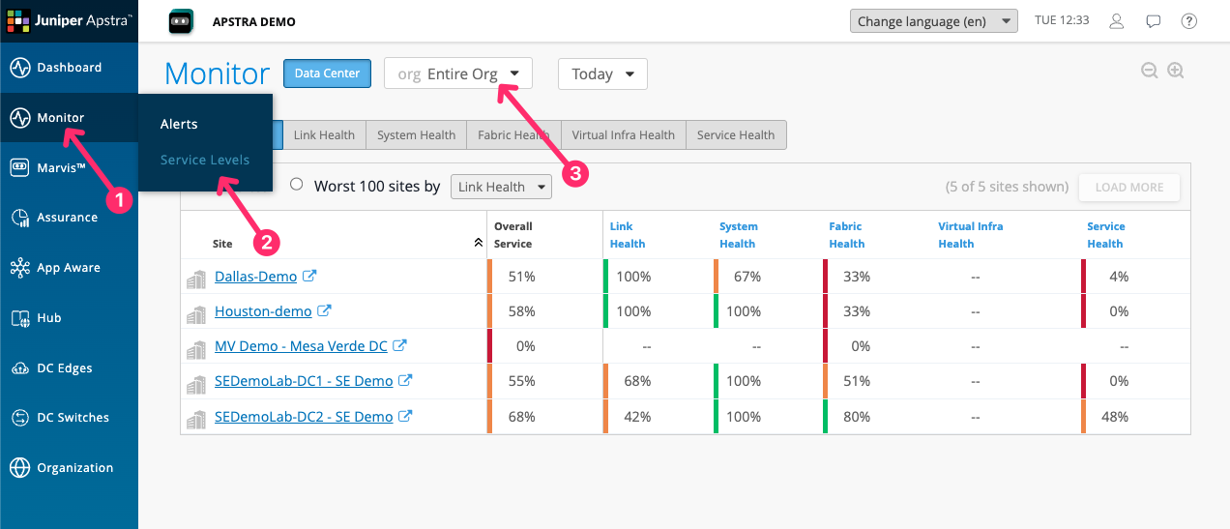Open the Marvis section icon
This screenshot has height=529, width=1230.
pyautogui.click(x=20, y=168)
